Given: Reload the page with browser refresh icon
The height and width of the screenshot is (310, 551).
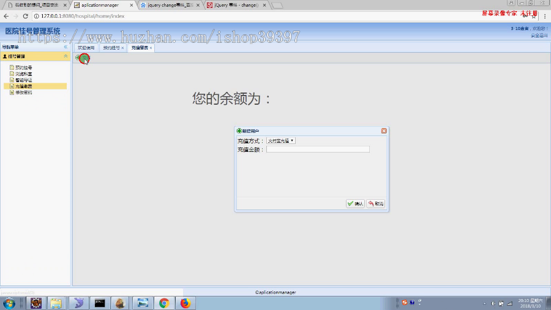Looking at the screenshot, I should pyautogui.click(x=25, y=16).
